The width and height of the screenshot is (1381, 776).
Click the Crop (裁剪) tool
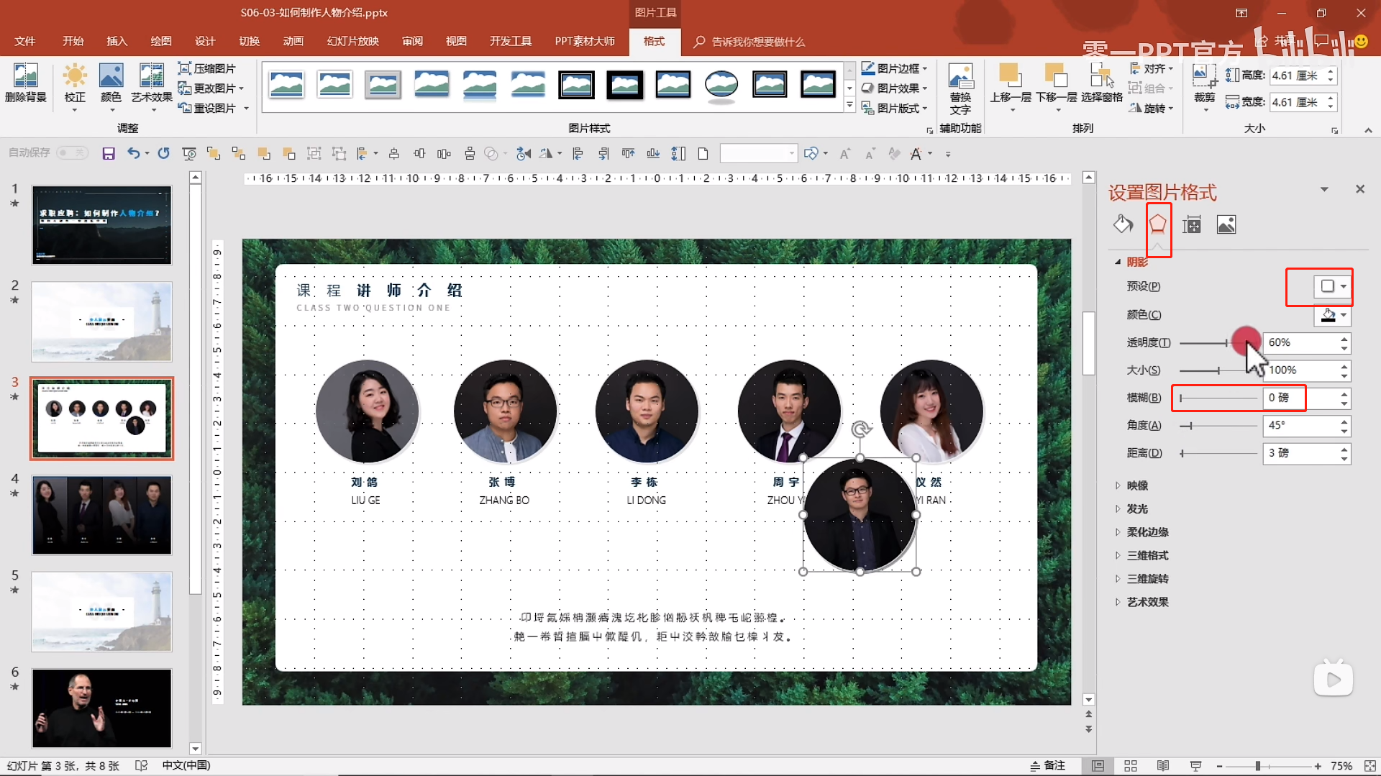(1204, 86)
